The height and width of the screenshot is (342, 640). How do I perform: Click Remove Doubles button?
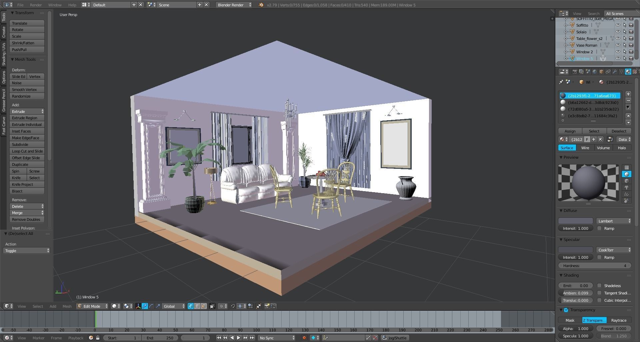[27, 219]
